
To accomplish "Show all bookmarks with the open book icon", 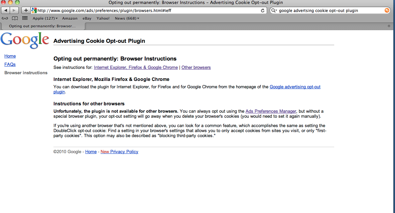I will [15, 18].
